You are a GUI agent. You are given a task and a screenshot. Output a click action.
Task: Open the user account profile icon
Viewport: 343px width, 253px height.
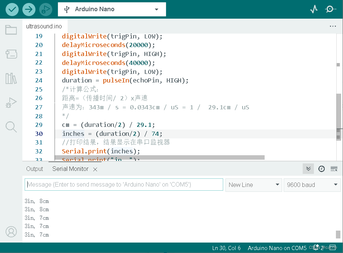[x=11, y=232]
